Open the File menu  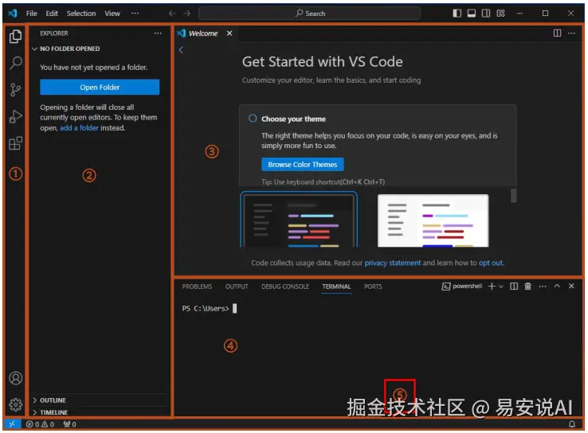32,14
